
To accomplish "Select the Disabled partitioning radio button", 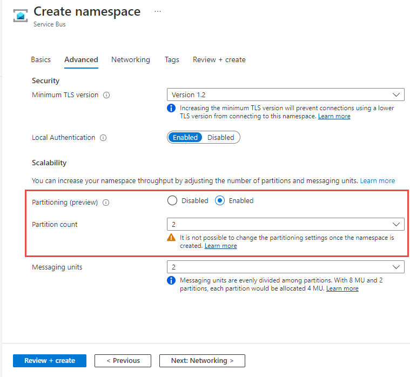I will coord(172,201).
